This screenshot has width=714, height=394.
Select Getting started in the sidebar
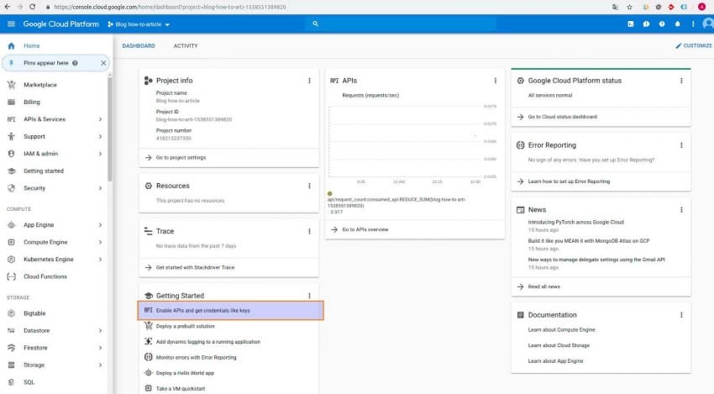pyautogui.click(x=43, y=171)
